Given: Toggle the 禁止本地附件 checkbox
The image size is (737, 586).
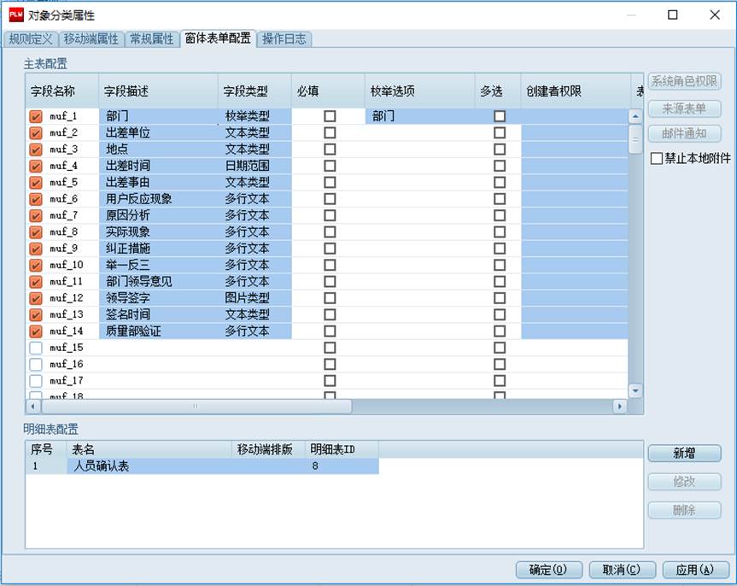Looking at the screenshot, I should (656, 159).
